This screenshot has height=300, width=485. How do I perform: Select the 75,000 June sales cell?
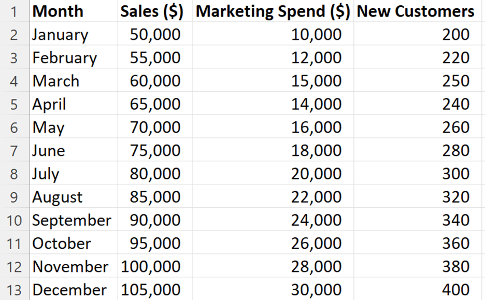pos(155,150)
